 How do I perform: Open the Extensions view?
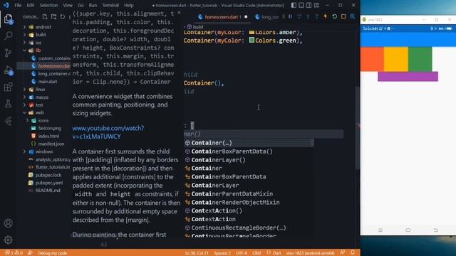click(x=8, y=87)
